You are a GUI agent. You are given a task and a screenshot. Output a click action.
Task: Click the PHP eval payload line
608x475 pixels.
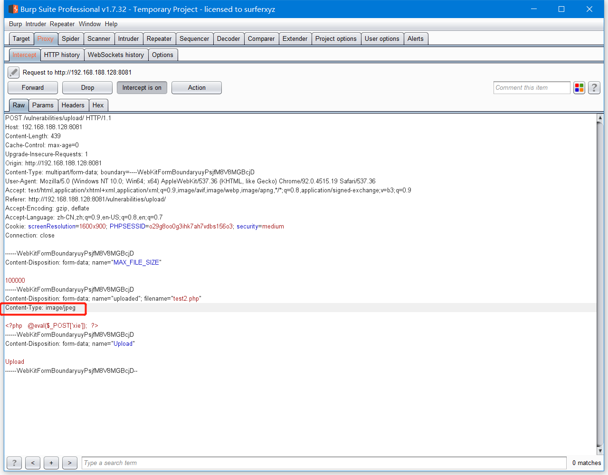52,325
